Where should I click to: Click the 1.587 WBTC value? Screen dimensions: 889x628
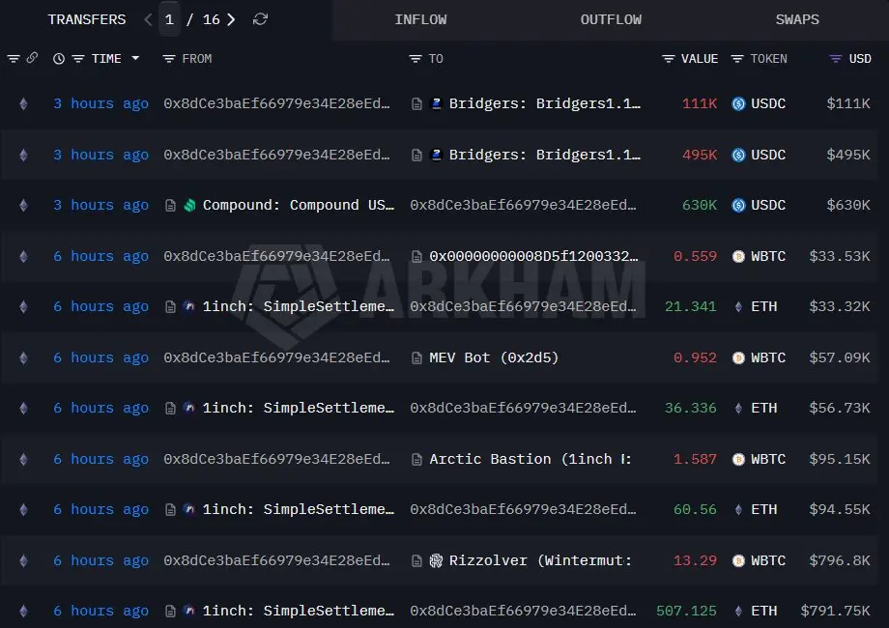click(695, 459)
